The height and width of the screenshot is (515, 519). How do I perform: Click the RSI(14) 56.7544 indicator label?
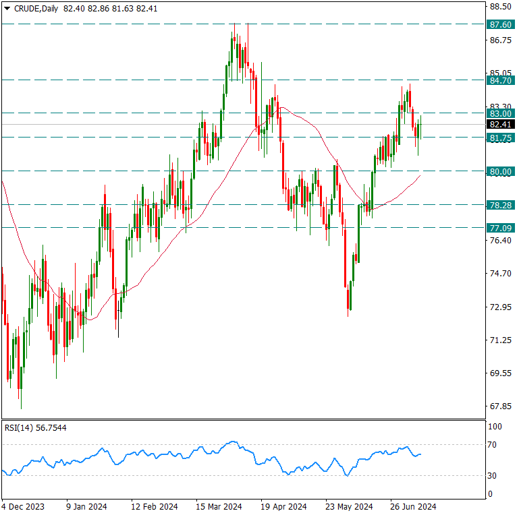pyautogui.click(x=35, y=428)
